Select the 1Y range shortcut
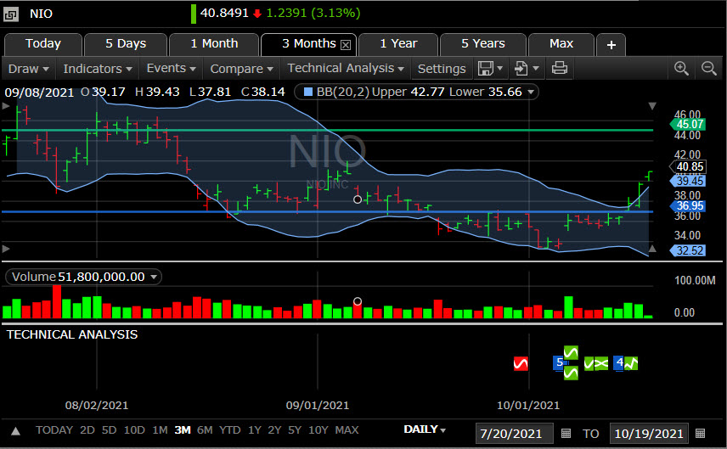The height and width of the screenshot is (449, 727). (x=254, y=430)
